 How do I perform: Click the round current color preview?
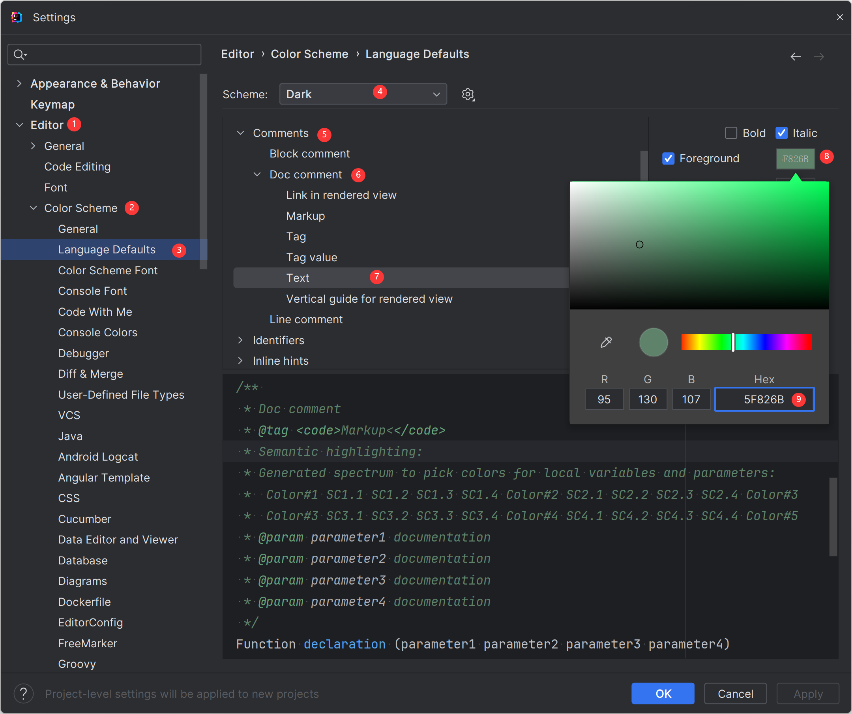point(653,342)
